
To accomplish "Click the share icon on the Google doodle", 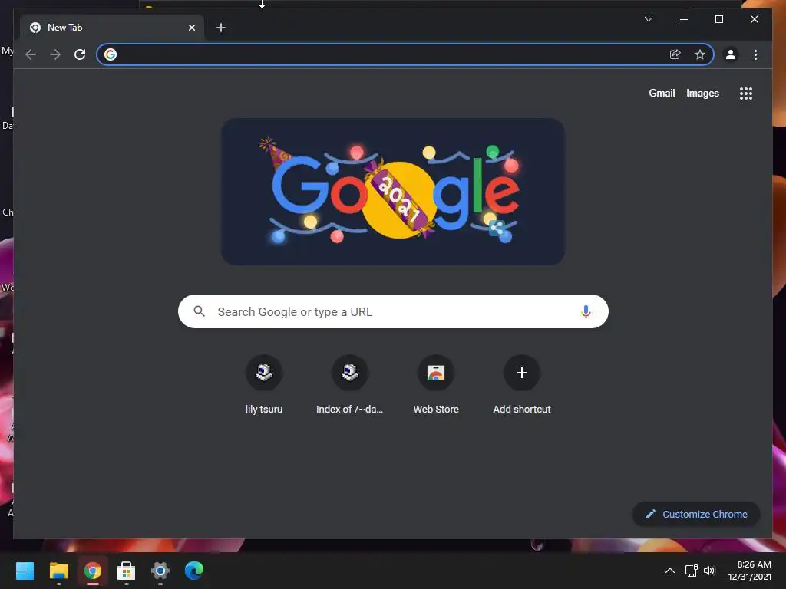I will coord(497,228).
